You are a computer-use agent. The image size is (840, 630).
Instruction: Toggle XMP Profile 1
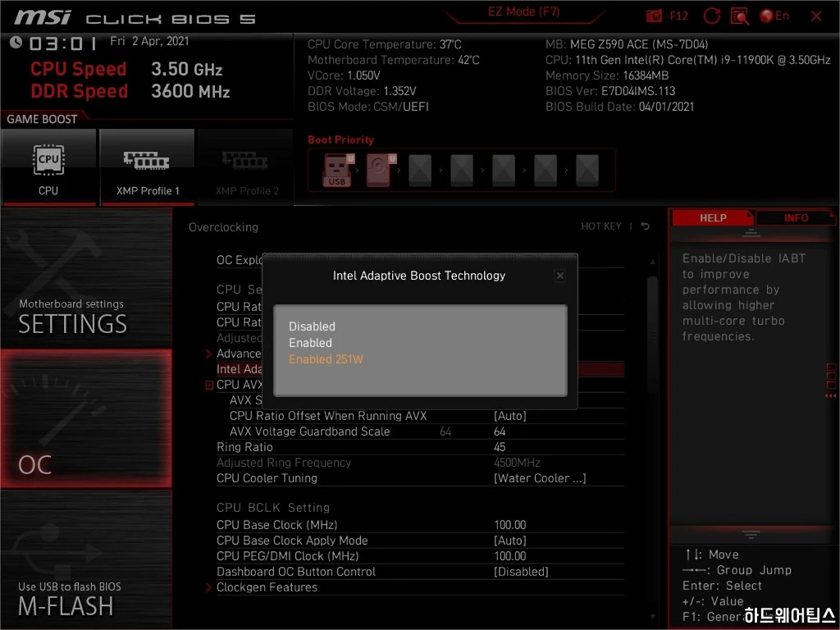[x=147, y=167]
